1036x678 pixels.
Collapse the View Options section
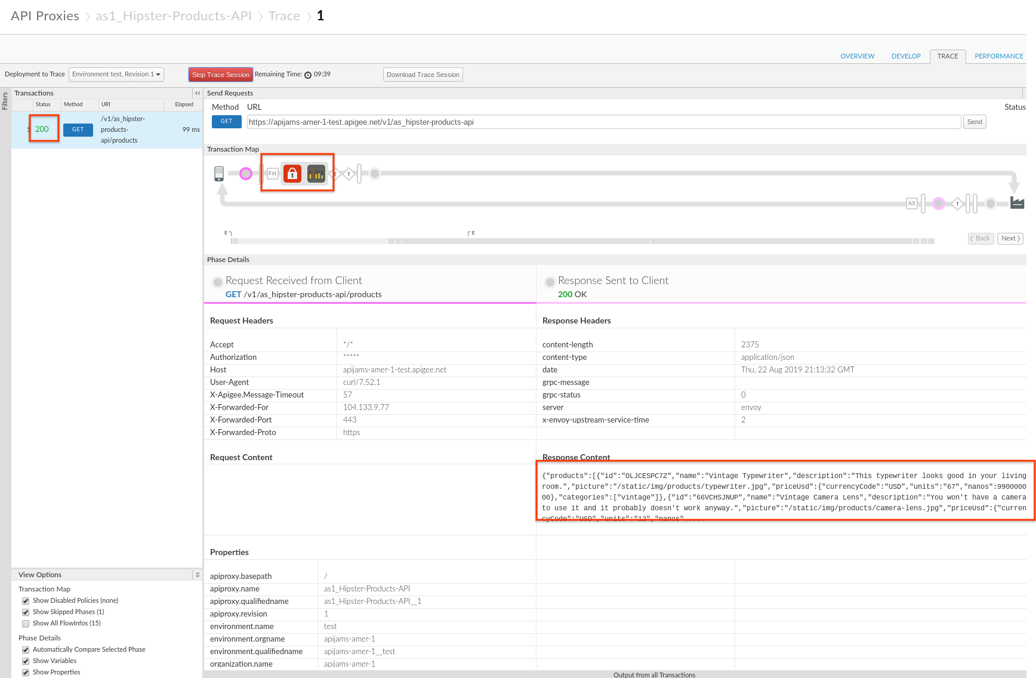197,575
